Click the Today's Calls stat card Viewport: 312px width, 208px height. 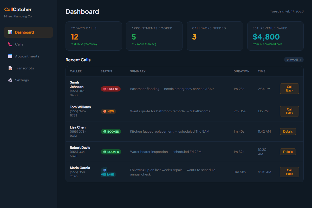coord(94,36)
